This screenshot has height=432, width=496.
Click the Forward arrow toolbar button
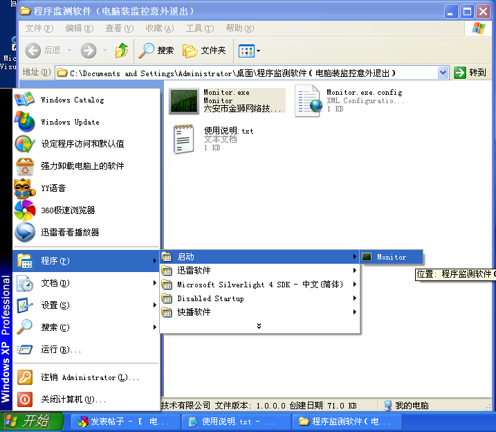pyautogui.click(x=89, y=51)
